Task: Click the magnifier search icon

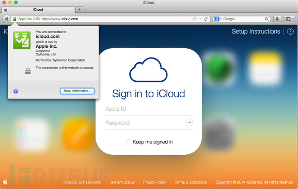Action: [266, 19]
